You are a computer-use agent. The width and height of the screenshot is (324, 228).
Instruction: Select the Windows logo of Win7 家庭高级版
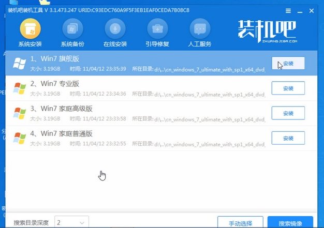coord(20,113)
